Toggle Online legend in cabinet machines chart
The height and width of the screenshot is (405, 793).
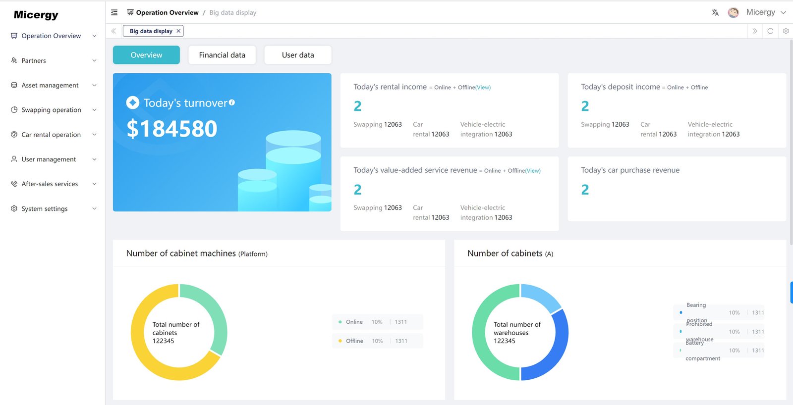pyautogui.click(x=354, y=322)
